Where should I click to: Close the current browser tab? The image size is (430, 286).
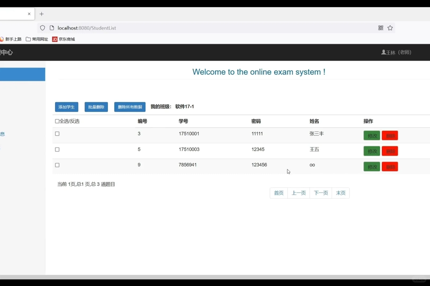click(x=29, y=14)
